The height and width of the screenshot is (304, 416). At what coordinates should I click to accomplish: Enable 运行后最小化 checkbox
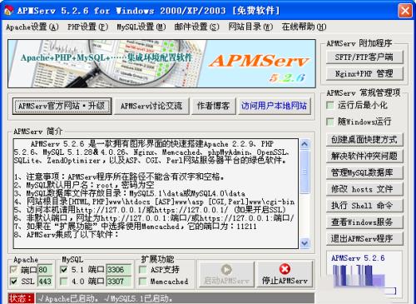click(x=330, y=105)
